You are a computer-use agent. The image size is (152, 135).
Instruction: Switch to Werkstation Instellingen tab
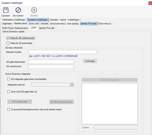click(x=14, y=20)
